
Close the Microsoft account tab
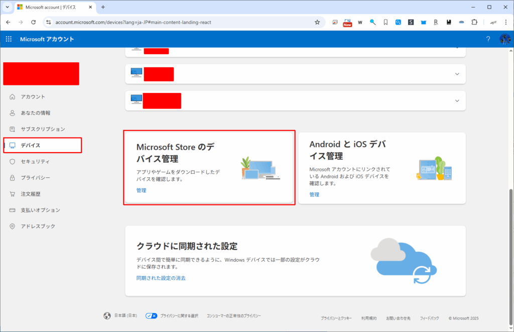(90, 7)
